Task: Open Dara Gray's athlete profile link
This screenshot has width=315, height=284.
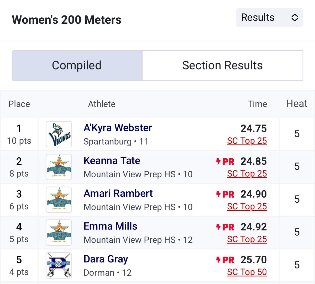Action: pyautogui.click(x=106, y=259)
